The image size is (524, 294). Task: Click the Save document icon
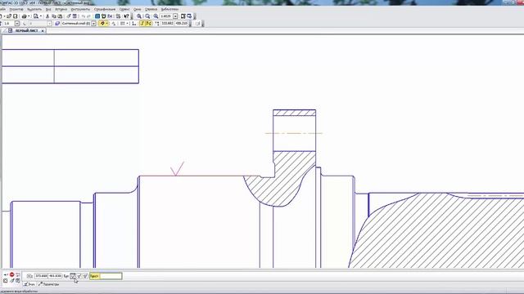point(16,16)
